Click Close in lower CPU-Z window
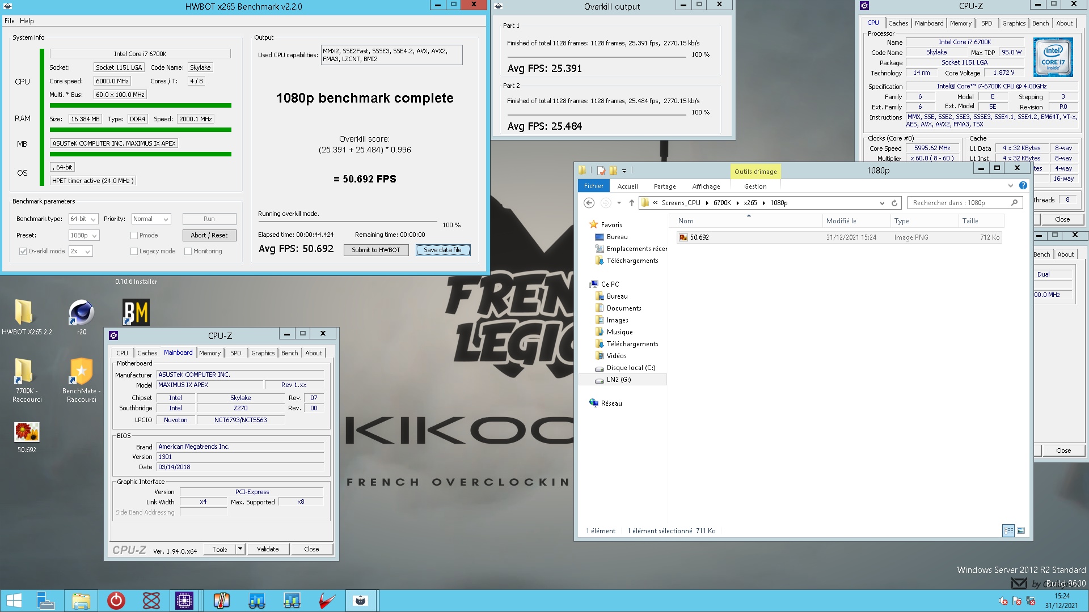Screen dimensions: 1089x612 coord(311,549)
